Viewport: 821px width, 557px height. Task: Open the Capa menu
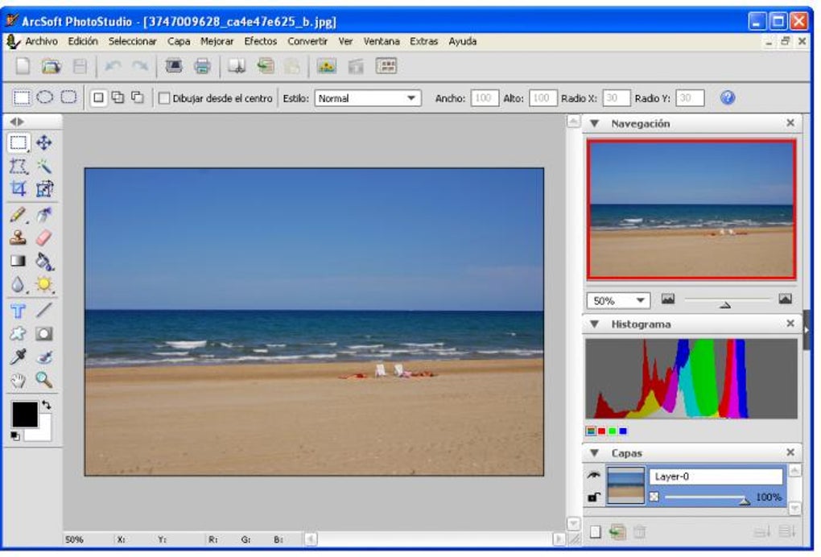(179, 41)
